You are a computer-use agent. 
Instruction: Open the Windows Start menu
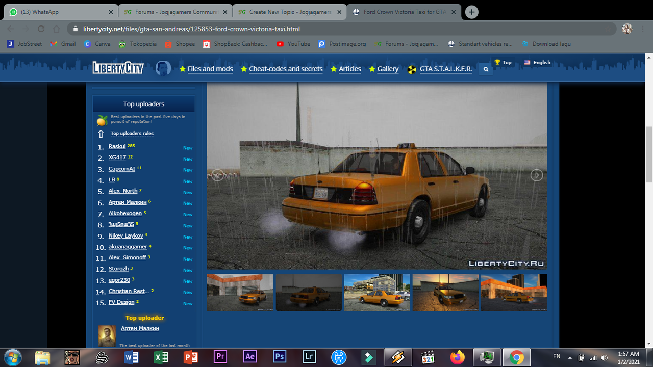[x=12, y=357]
